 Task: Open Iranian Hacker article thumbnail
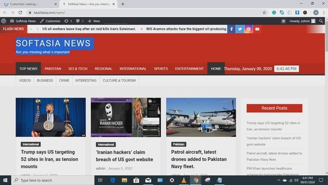click(126, 117)
